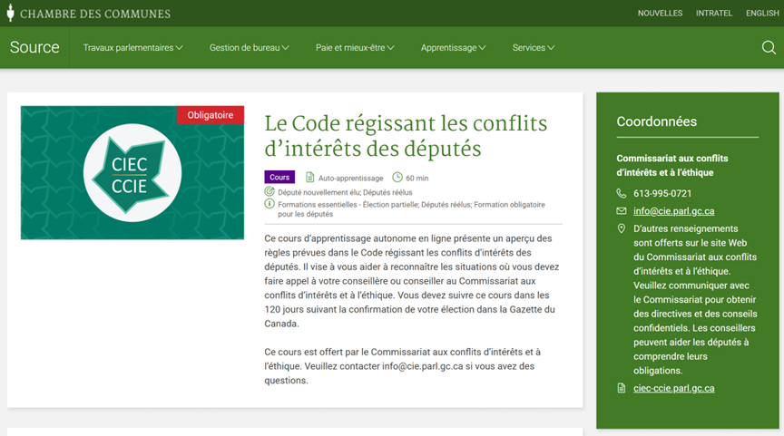The image size is (784, 436).
Task: Click the clock icon next to 60 min
Action: point(397,178)
